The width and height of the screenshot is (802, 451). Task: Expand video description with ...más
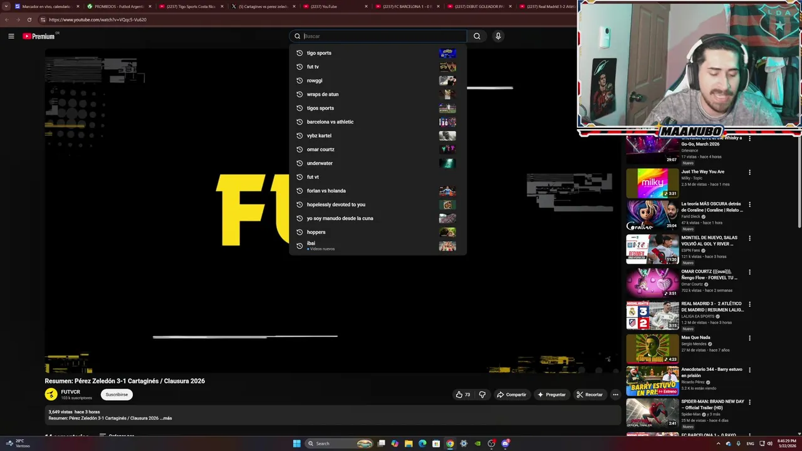[x=166, y=418]
